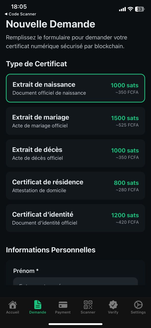Open the Settings gear icon
Screen dimensions: 151x328
(x=138, y=305)
